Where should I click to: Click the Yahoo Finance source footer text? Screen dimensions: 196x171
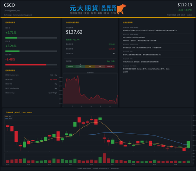click(84, 168)
